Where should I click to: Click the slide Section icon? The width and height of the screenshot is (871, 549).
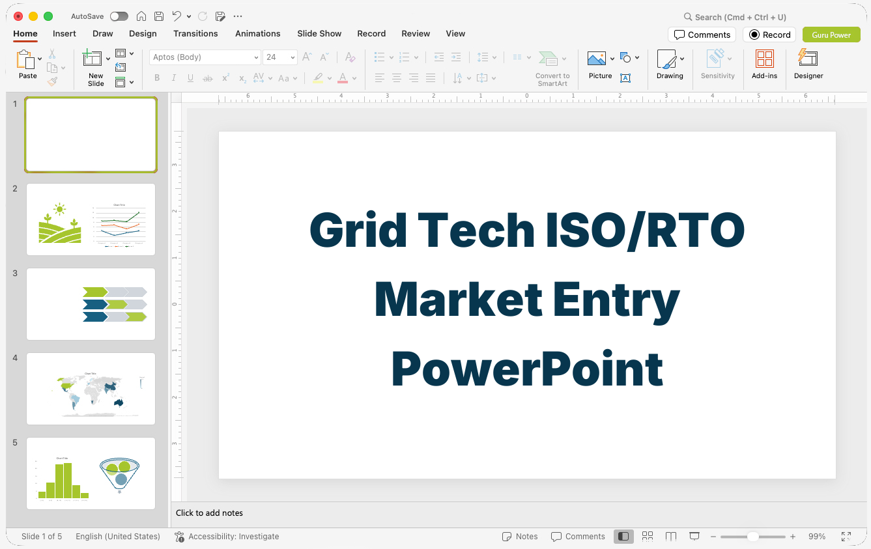121,82
